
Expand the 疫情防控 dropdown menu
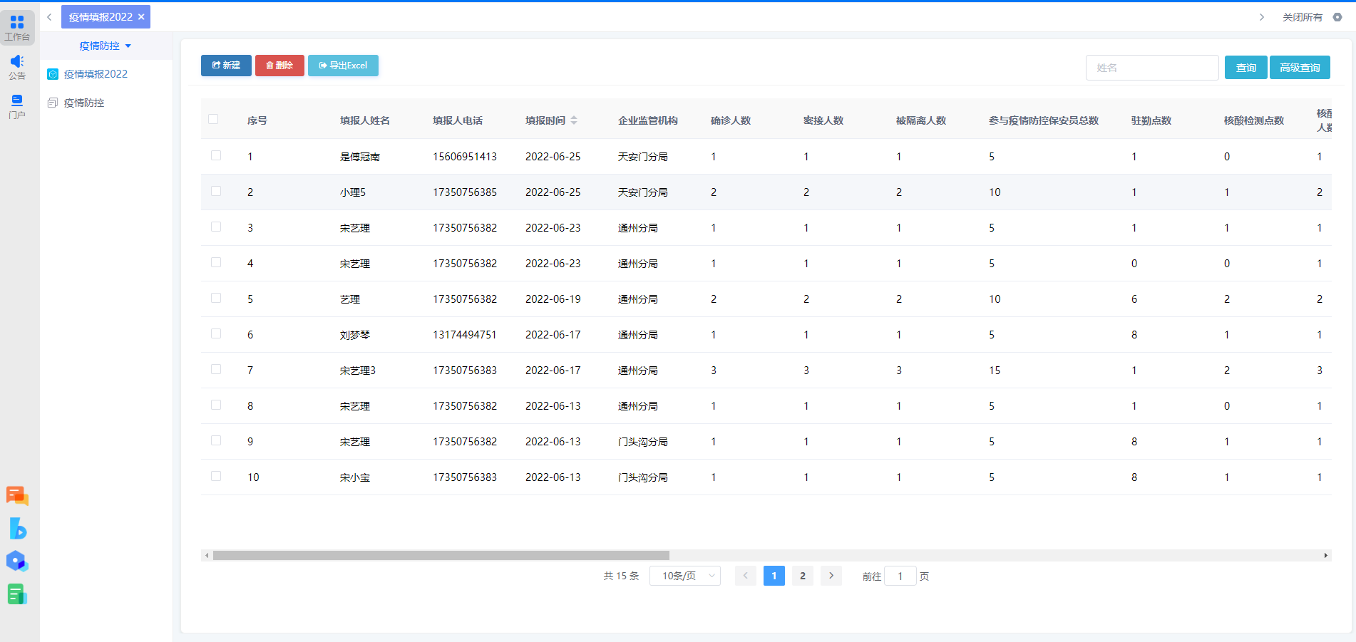[x=106, y=46]
